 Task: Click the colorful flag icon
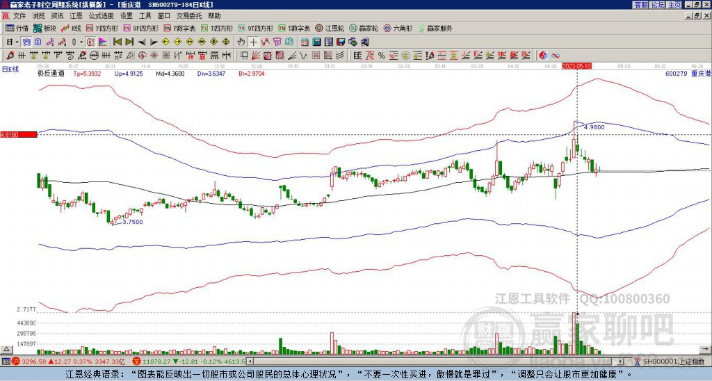coord(103,42)
